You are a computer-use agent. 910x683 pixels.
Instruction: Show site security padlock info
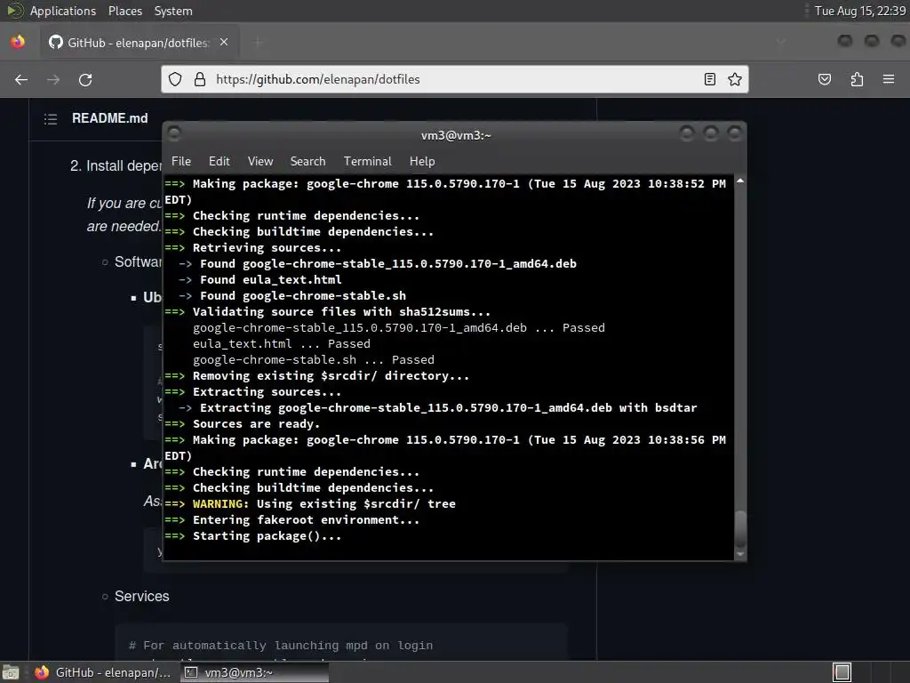200,79
